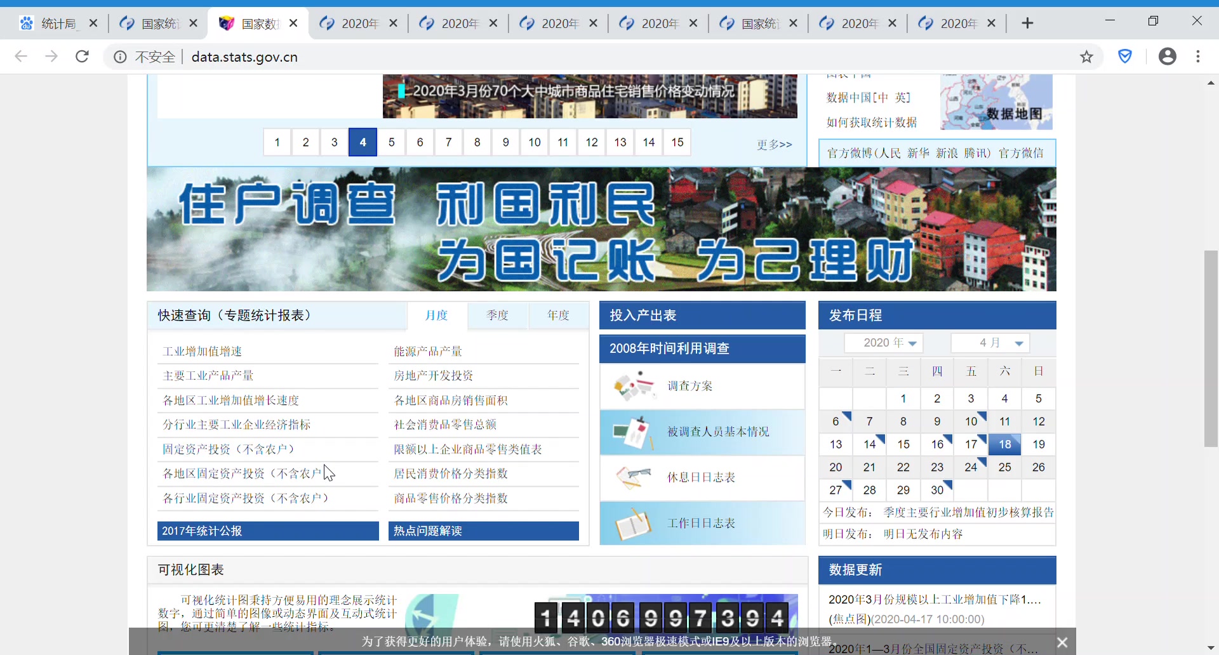Screen dimensions: 1219x655
Task: Open 如何获取统计数据 link
Action: pos(872,122)
